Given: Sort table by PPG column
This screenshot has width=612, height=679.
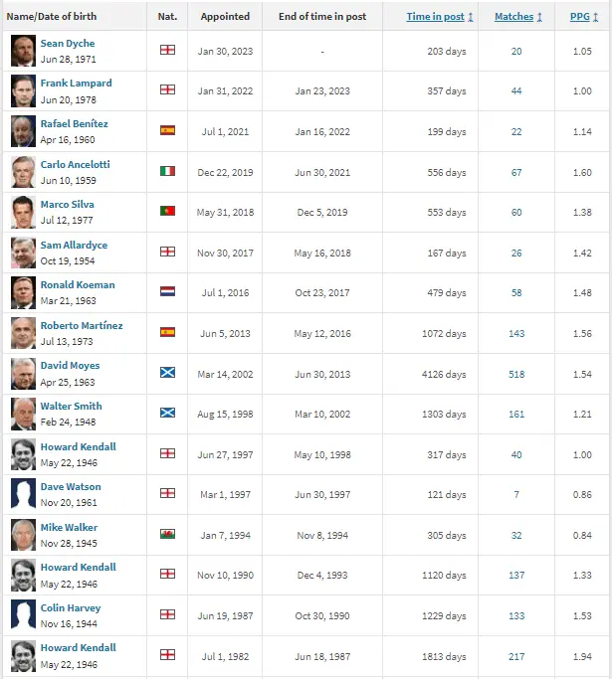Looking at the screenshot, I should (582, 17).
